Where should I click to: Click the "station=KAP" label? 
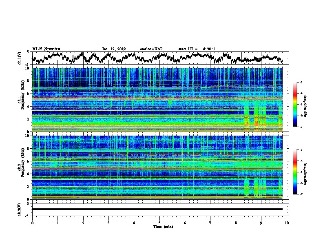point(151,49)
